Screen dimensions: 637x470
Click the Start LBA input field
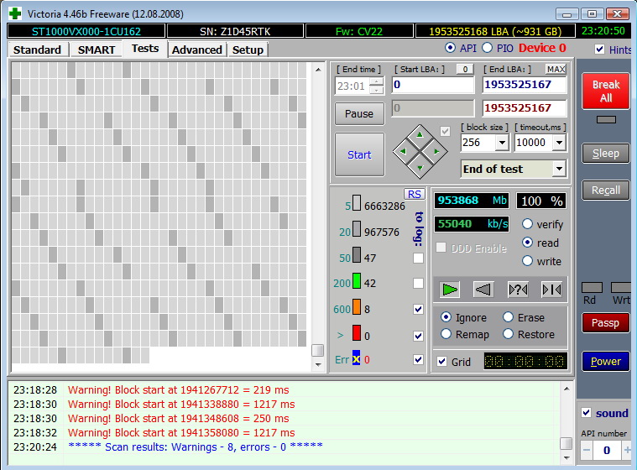coord(433,85)
